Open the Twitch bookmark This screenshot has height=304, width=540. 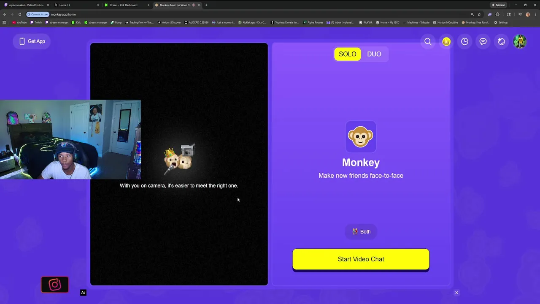click(36, 22)
